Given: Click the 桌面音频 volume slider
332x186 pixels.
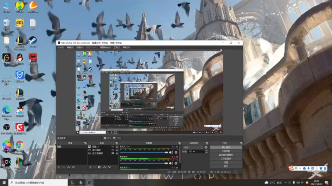Looking at the screenshot, I should click(144, 163).
